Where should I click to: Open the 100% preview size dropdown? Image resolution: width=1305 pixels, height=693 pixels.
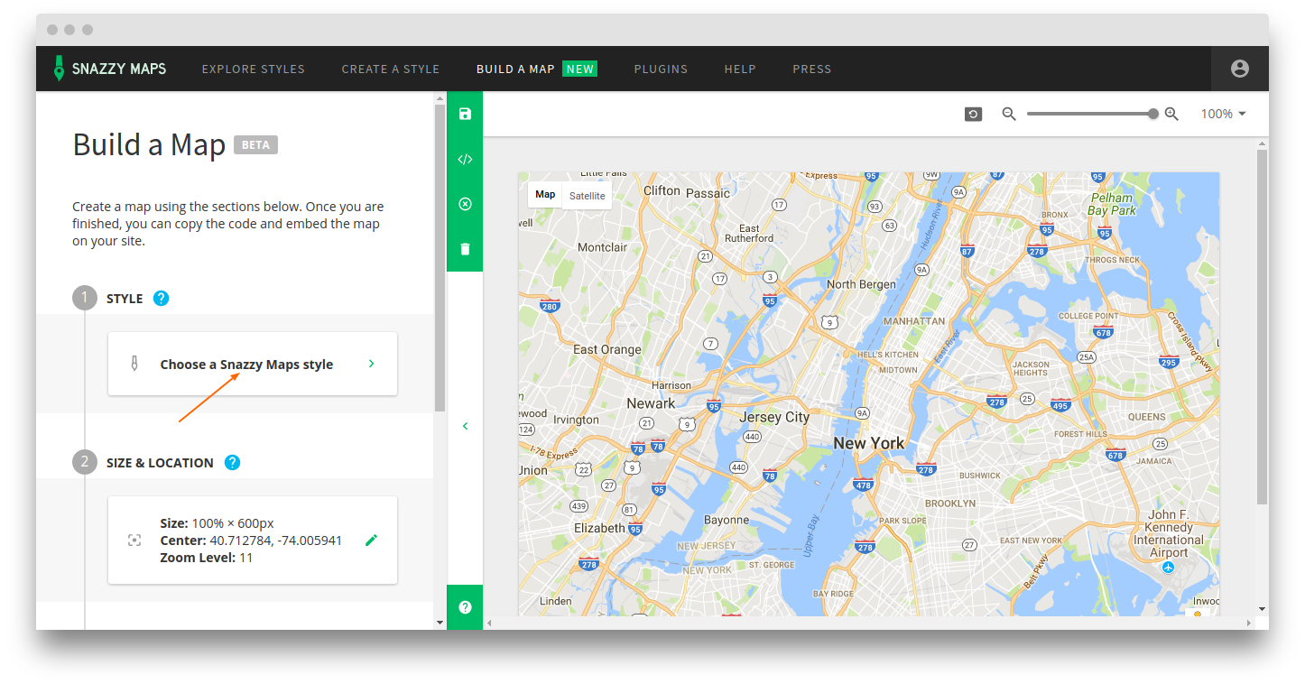point(1223,114)
